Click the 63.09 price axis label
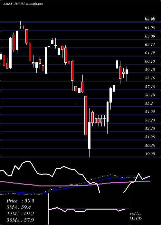The image size is (161, 225). [x=150, y=36]
